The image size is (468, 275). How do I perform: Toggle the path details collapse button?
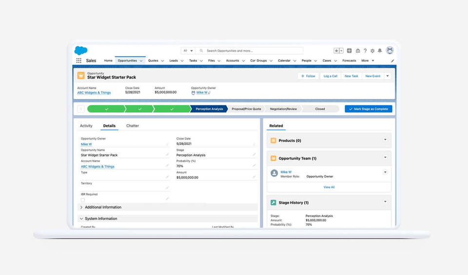[x=81, y=109]
